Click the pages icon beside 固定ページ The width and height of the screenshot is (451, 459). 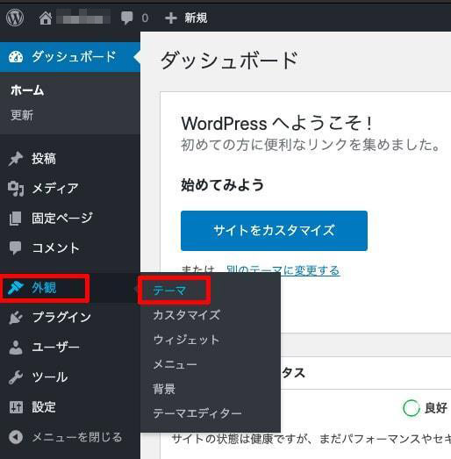coord(16,219)
